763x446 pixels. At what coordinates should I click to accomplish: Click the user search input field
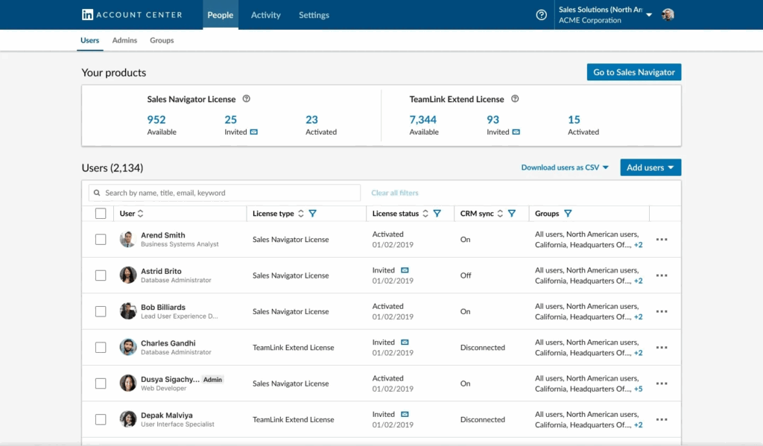pos(224,192)
